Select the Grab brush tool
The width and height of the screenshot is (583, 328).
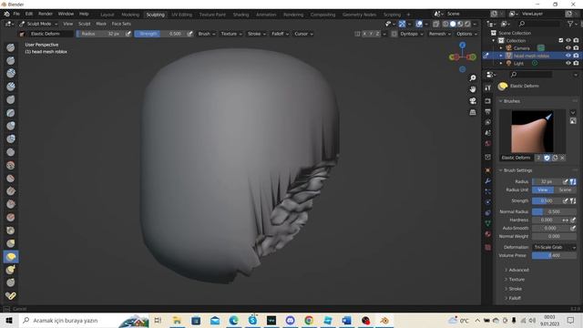(x=11, y=243)
